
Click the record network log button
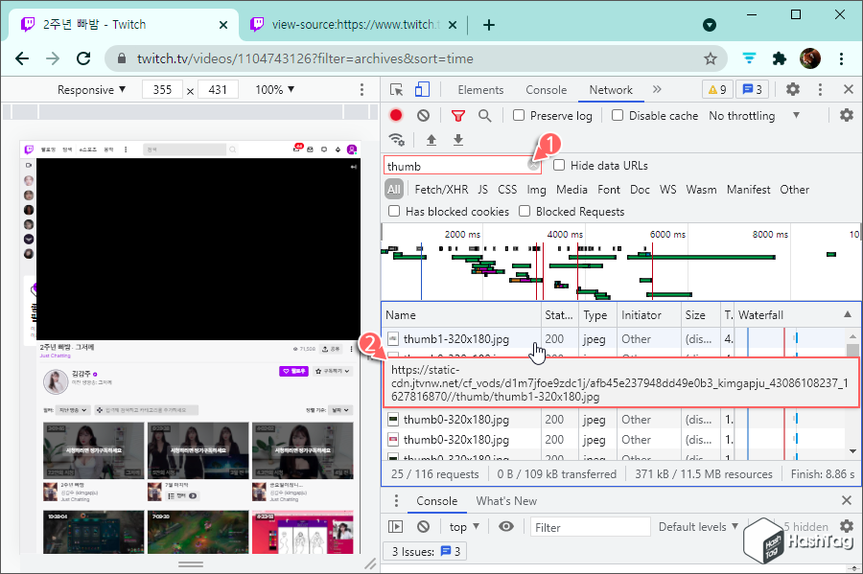pos(396,115)
